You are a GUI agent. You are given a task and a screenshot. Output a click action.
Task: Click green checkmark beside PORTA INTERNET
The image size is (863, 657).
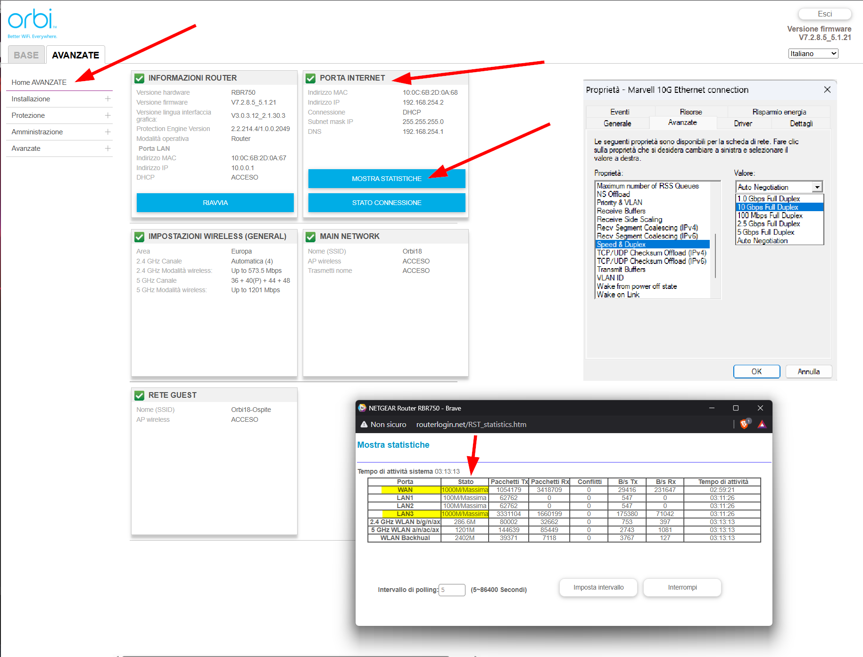click(x=311, y=78)
